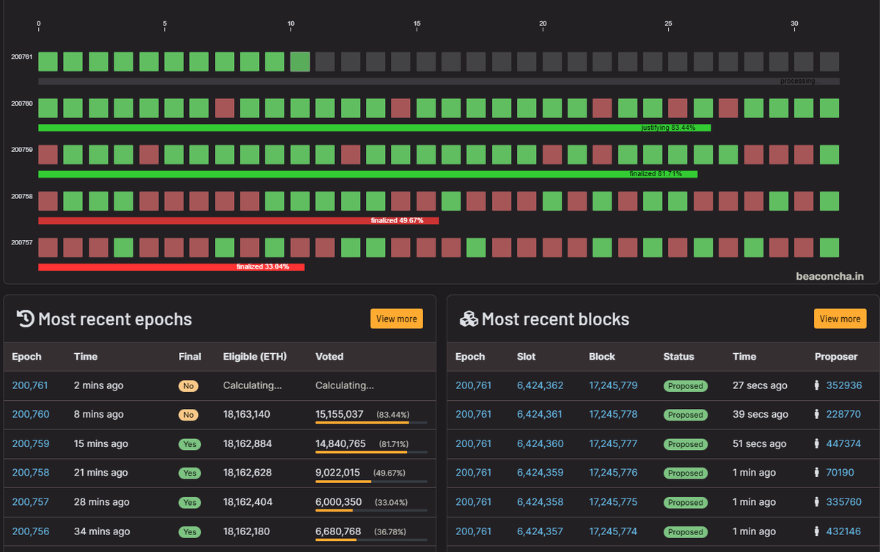Open slot 6,424,358

tap(540, 502)
